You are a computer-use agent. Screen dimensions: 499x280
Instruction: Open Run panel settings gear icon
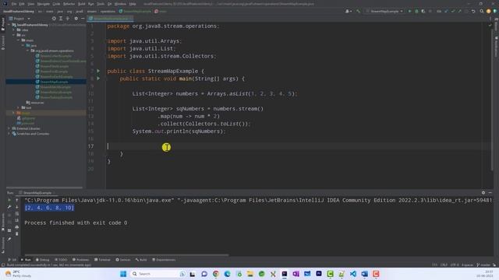coord(483,192)
